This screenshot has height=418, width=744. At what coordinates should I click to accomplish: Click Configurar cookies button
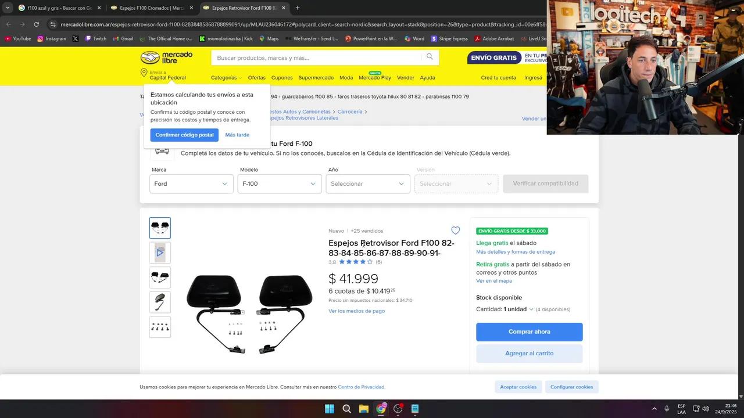click(572, 387)
